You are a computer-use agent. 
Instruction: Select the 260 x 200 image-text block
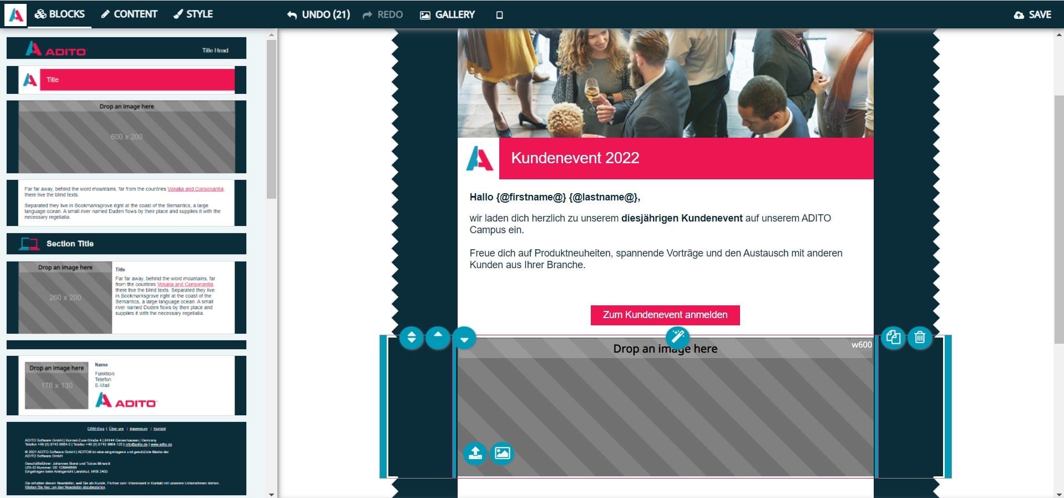(x=126, y=298)
